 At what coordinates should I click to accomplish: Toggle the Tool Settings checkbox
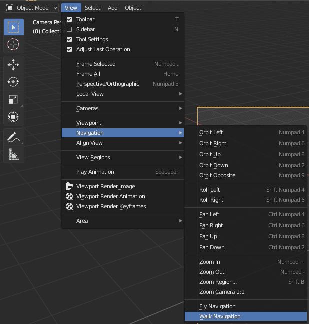[69, 39]
